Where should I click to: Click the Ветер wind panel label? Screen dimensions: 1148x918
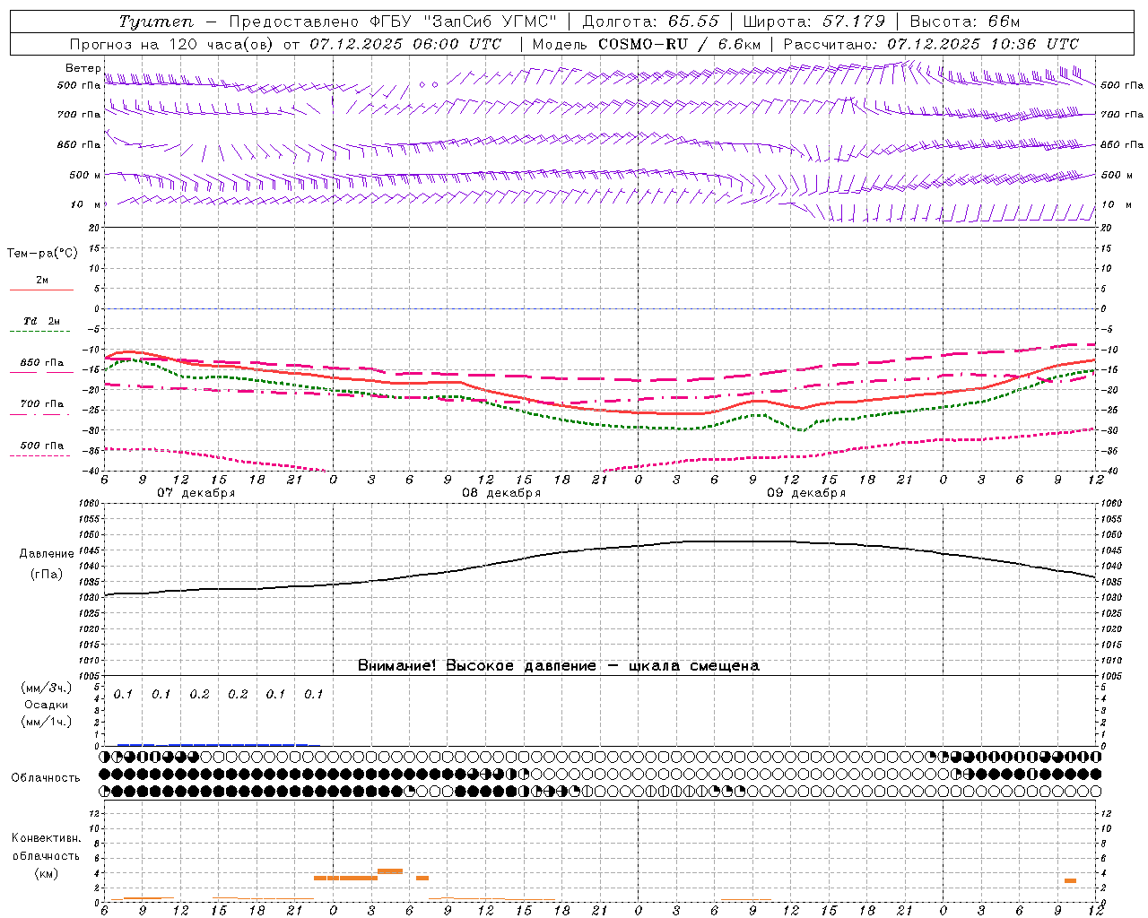click(x=83, y=68)
